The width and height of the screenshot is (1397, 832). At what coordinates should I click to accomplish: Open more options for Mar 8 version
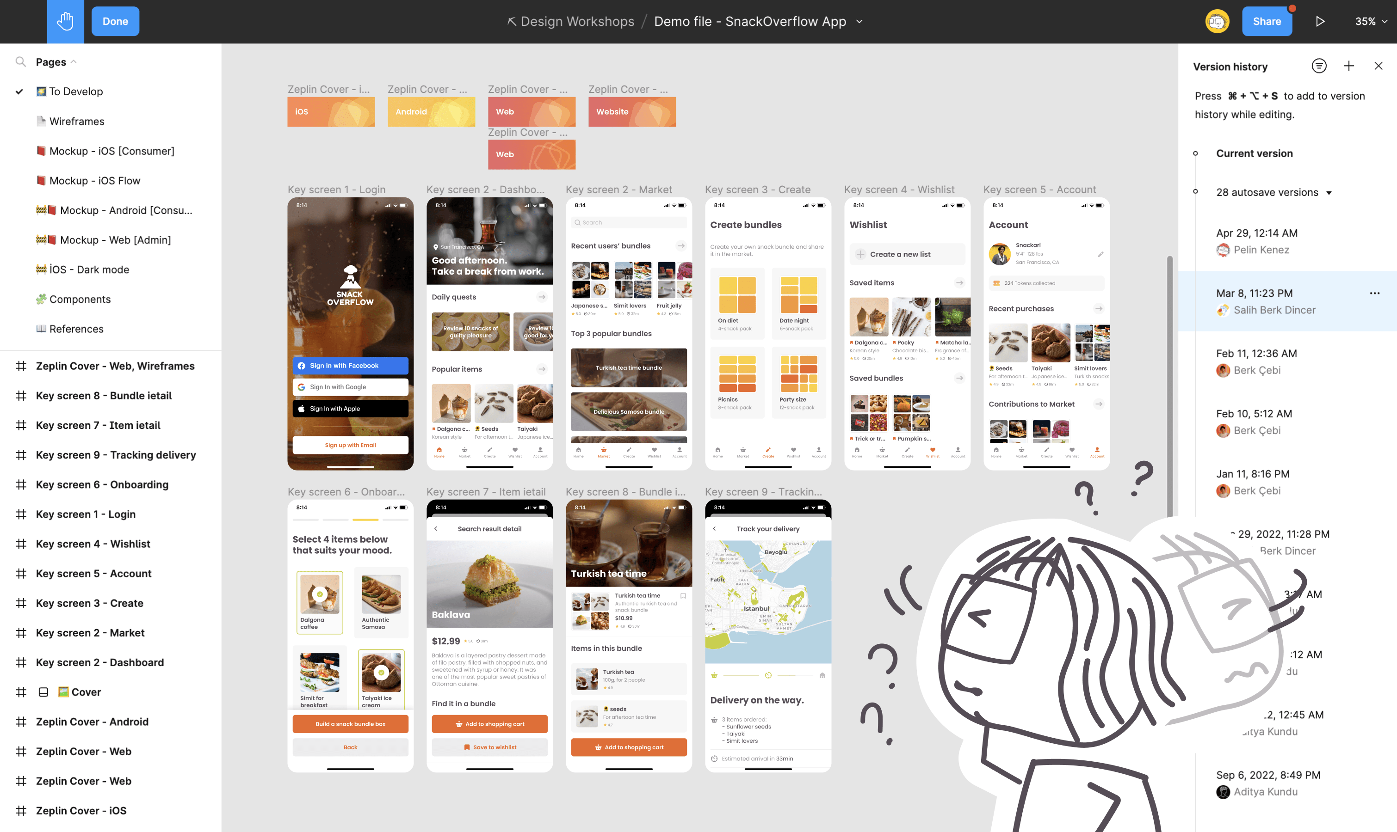coord(1374,293)
